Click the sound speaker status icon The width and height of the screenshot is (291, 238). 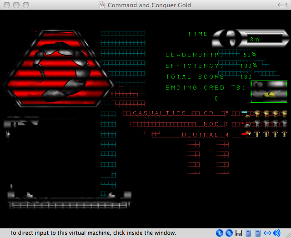tap(276, 233)
